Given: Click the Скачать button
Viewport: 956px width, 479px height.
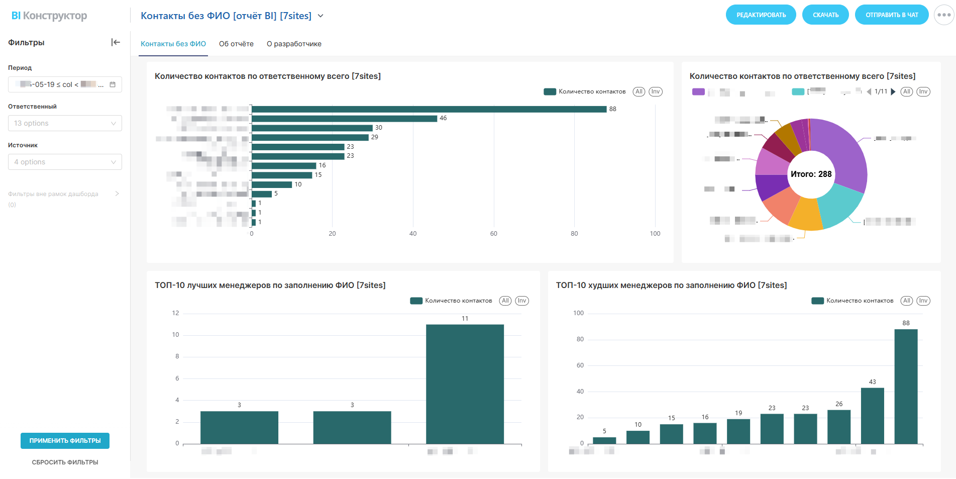Looking at the screenshot, I should (x=825, y=15).
